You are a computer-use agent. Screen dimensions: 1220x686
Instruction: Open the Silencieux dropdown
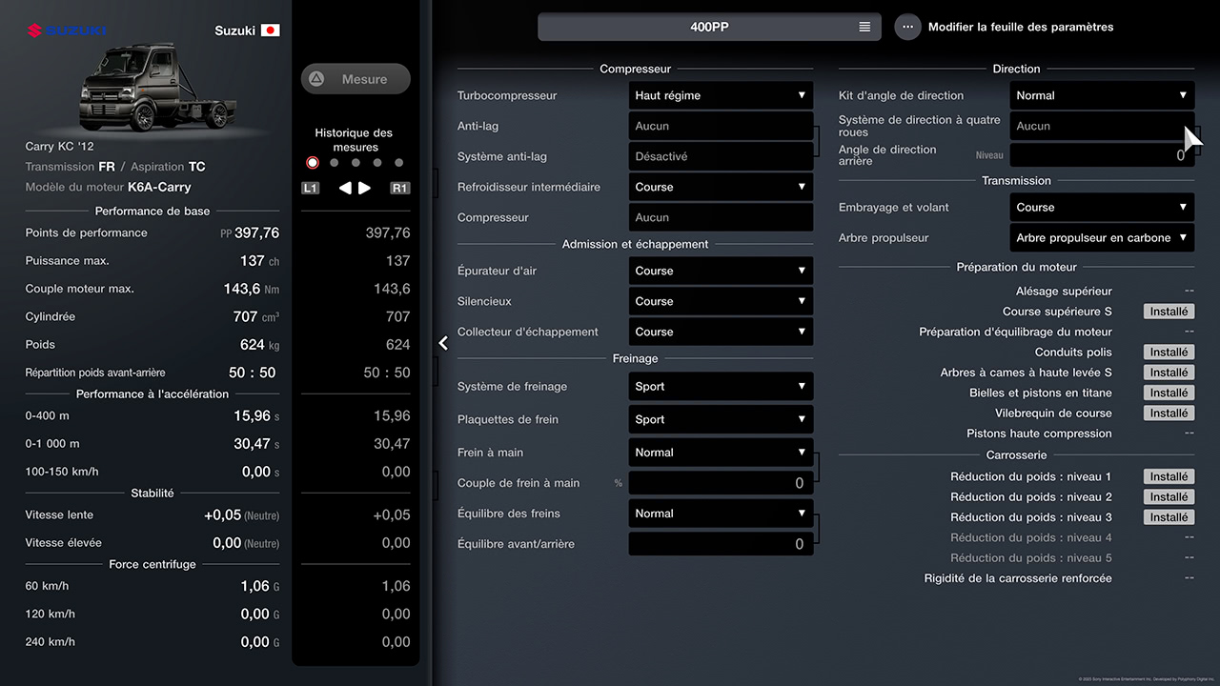pyautogui.click(x=721, y=301)
